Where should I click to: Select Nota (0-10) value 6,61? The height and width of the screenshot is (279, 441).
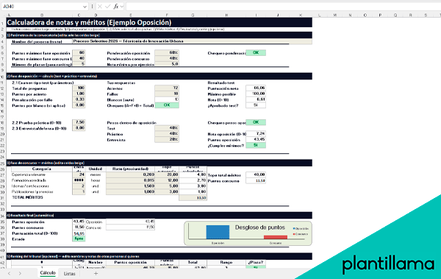click(256, 99)
